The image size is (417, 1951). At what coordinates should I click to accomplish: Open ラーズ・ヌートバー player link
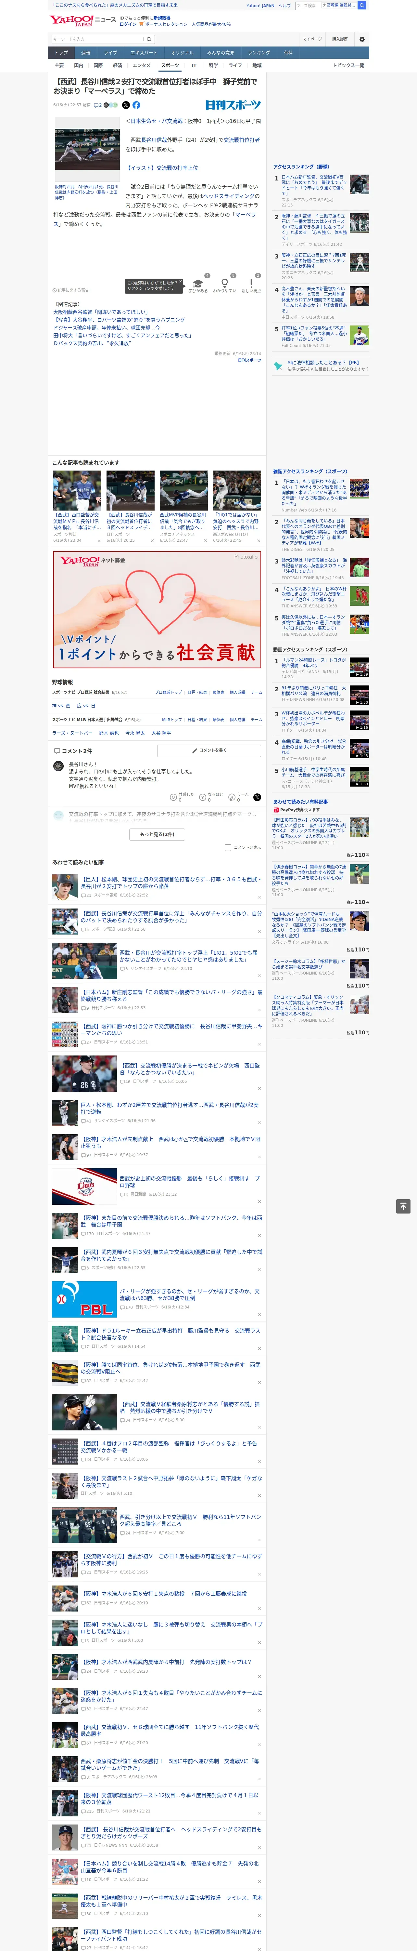click(x=73, y=733)
